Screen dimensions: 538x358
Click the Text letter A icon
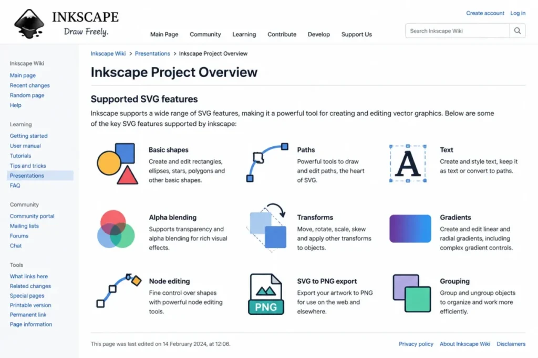[x=408, y=163]
